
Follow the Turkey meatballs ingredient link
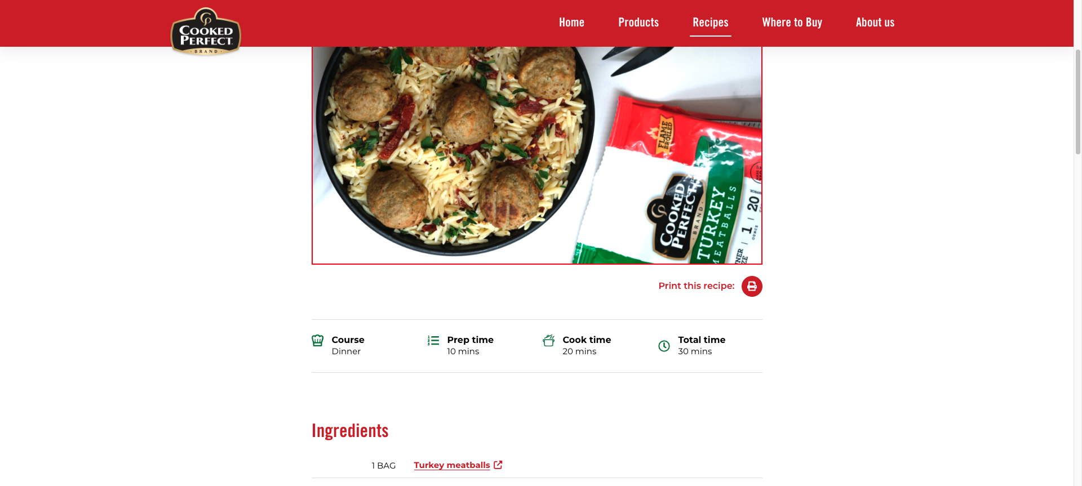(452, 465)
